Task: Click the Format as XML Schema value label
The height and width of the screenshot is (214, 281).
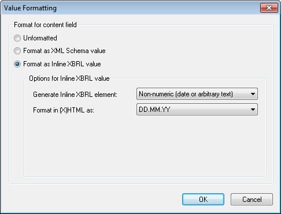Action: 64,51
